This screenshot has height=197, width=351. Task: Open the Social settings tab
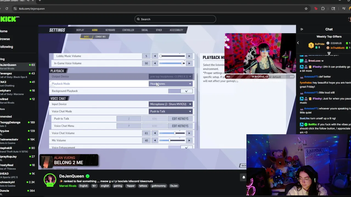145,30
